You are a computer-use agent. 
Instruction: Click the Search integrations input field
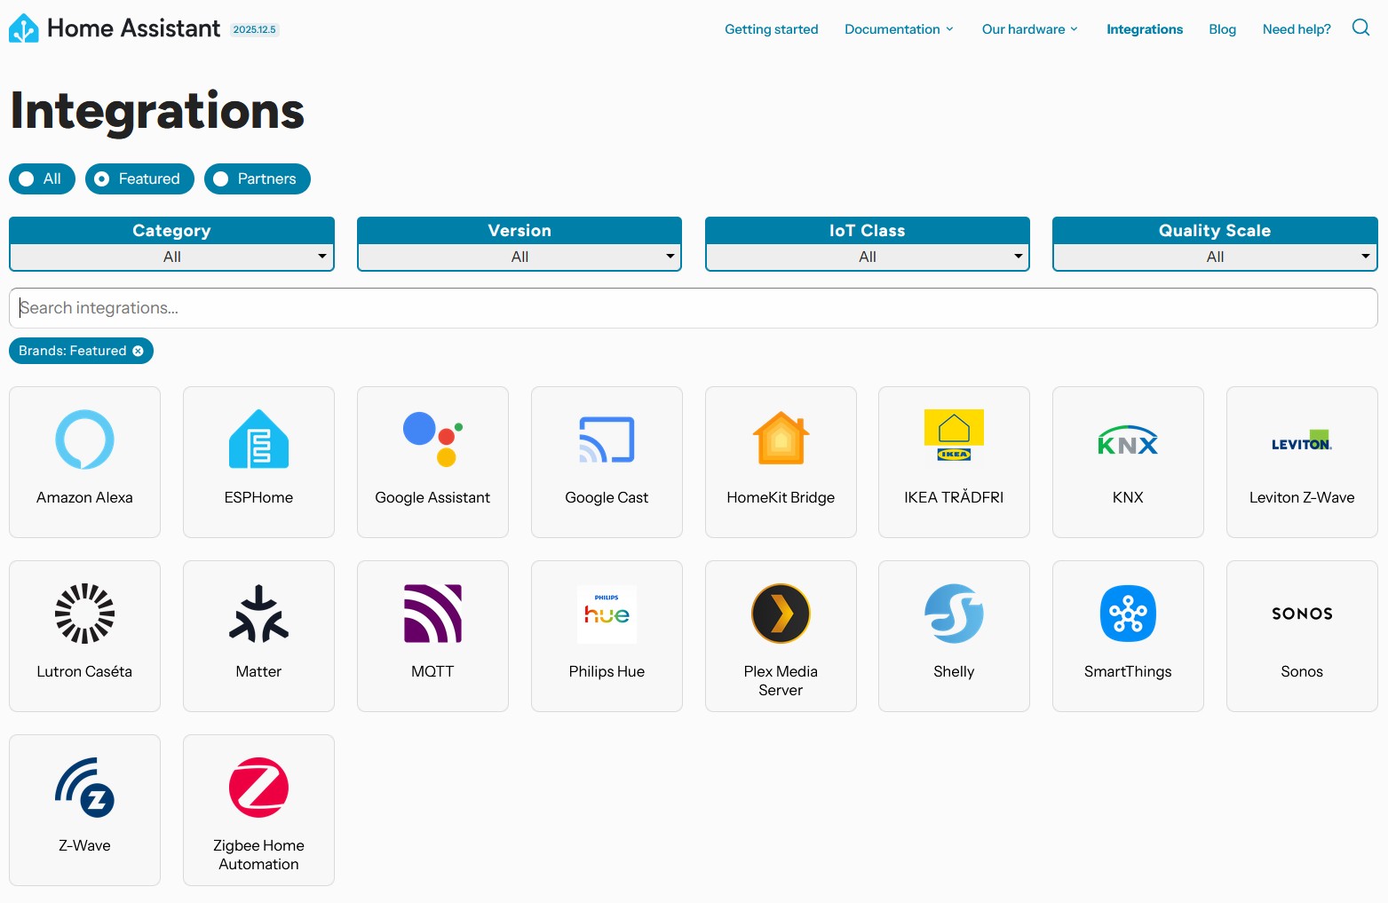(x=693, y=308)
